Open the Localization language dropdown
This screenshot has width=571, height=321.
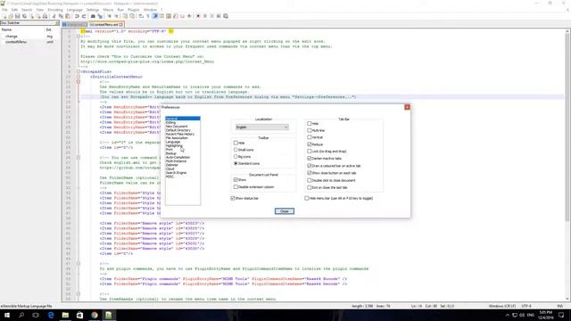pyautogui.click(x=261, y=127)
